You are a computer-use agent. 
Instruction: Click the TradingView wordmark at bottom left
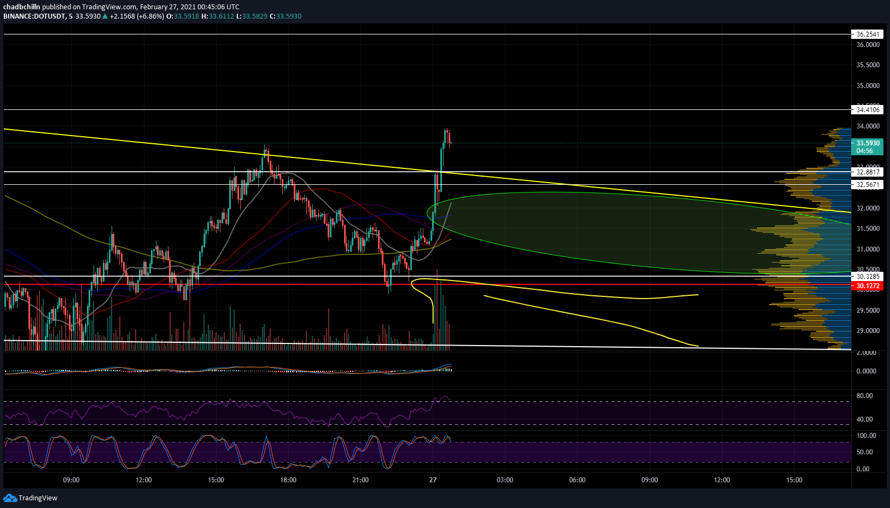coord(38,498)
